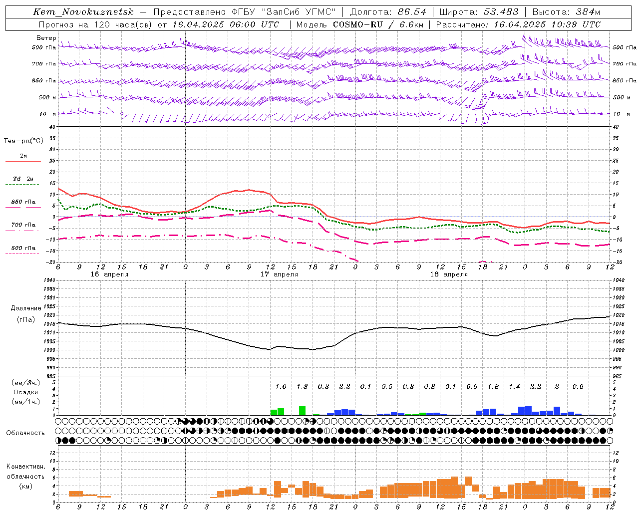Click the '(мм/3ч.)' precipitation unit label
Image resolution: width=639 pixels, height=511 pixels.
pyautogui.click(x=25, y=383)
